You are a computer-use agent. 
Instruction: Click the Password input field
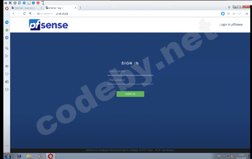tap(130, 80)
